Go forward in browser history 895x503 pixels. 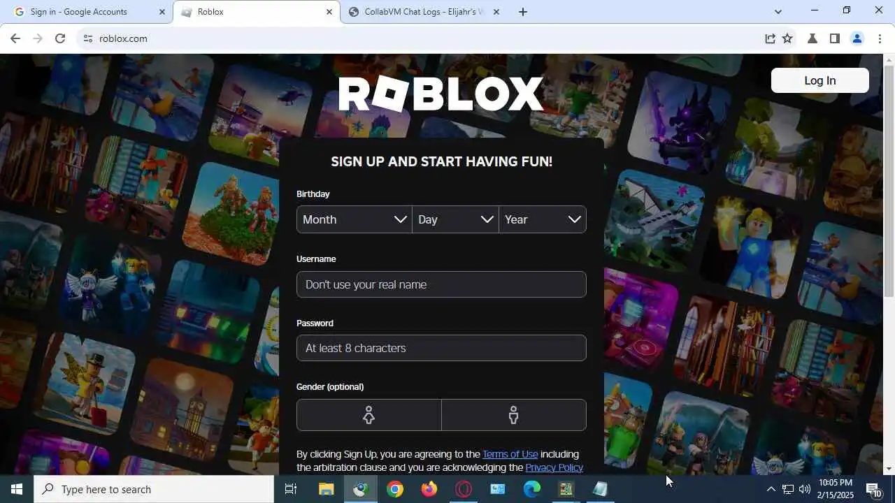38,38
